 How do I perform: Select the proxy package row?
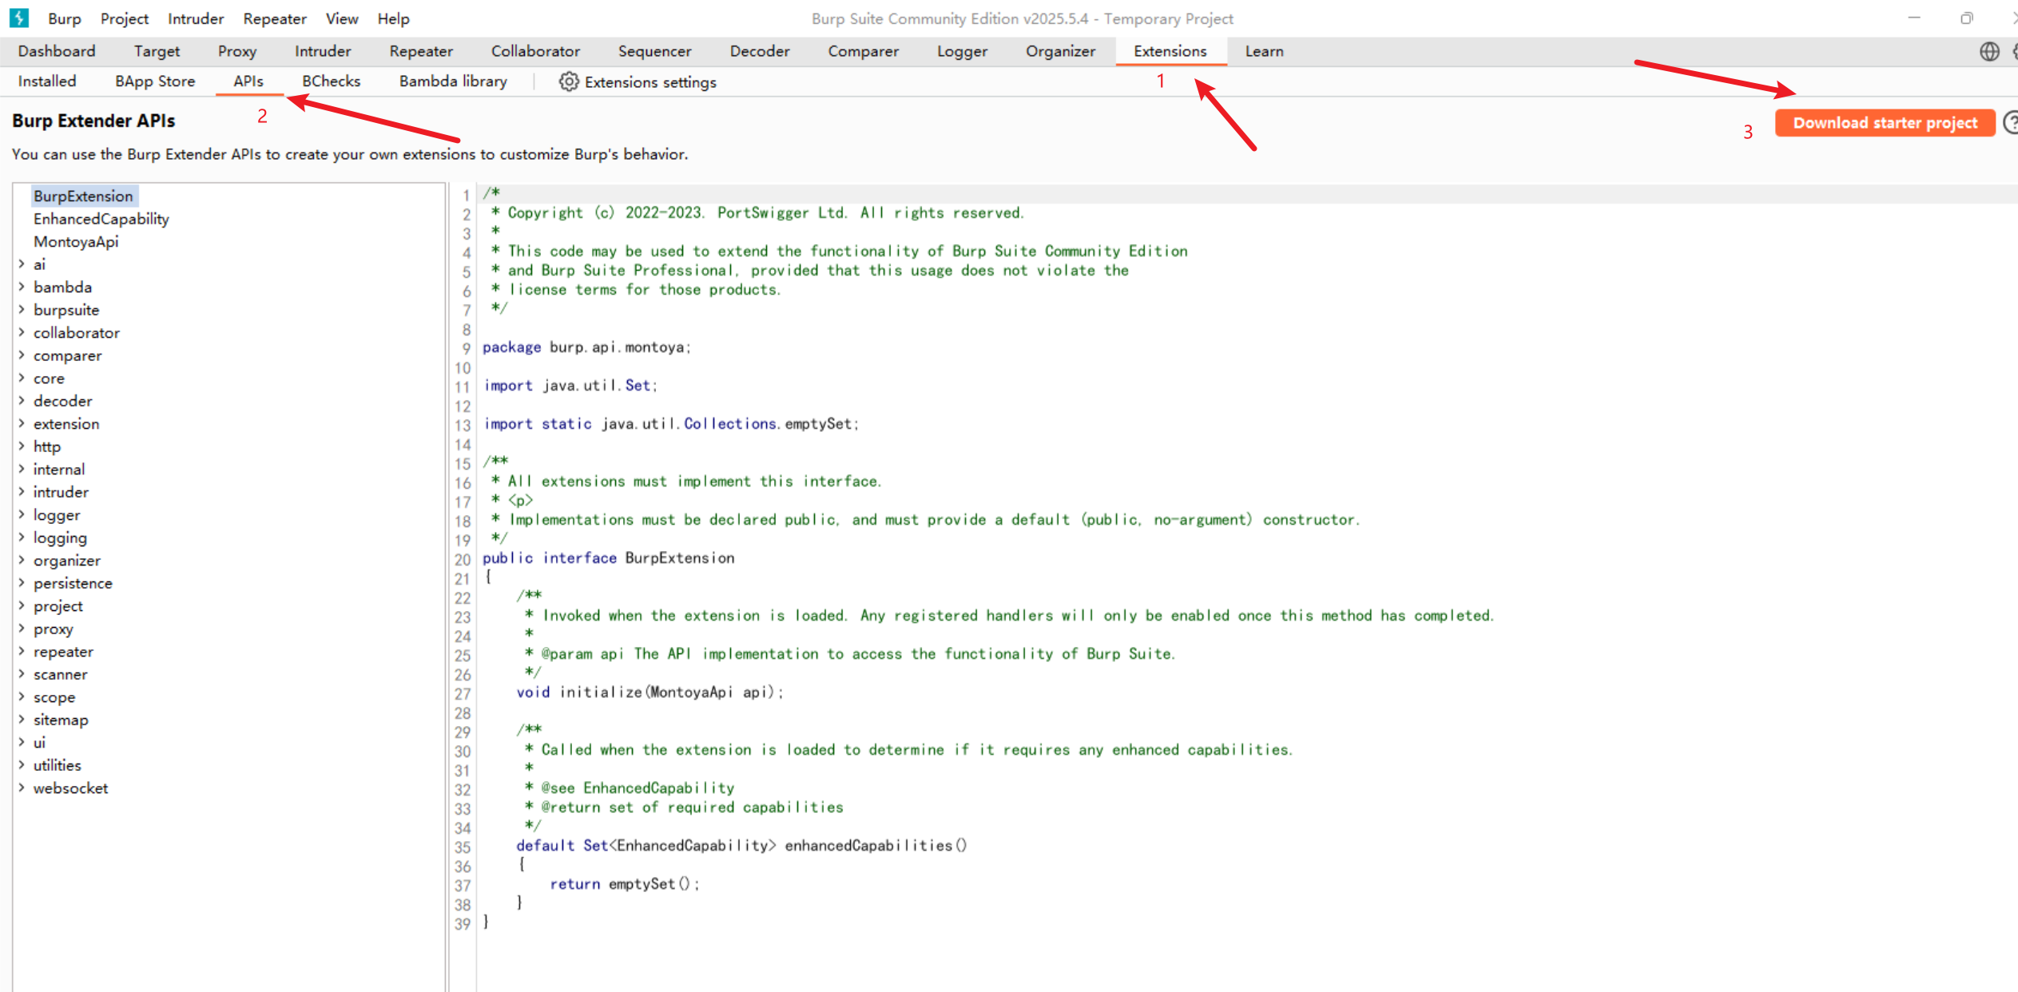(x=54, y=629)
